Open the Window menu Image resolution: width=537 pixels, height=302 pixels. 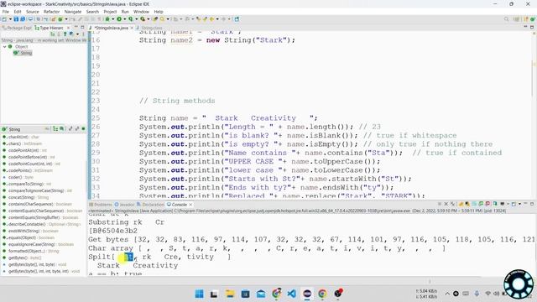(x=141, y=12)
